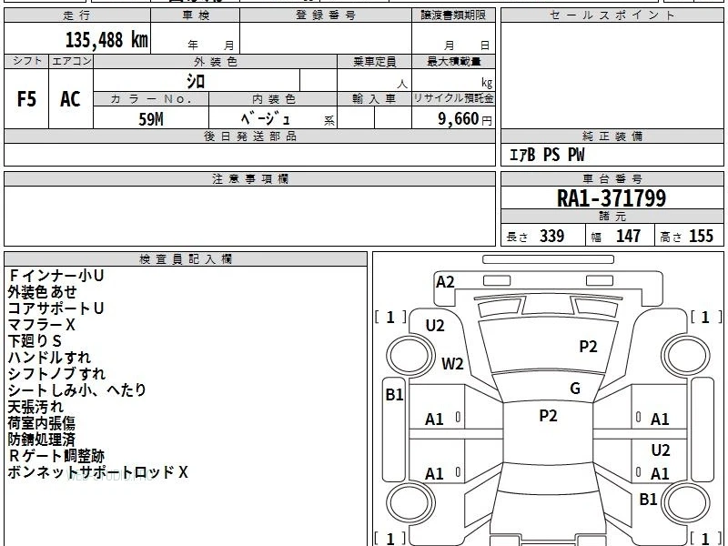Click the 最大積載量 header
The height and width of the screenshot is (546, 728).
pos(453,62)
